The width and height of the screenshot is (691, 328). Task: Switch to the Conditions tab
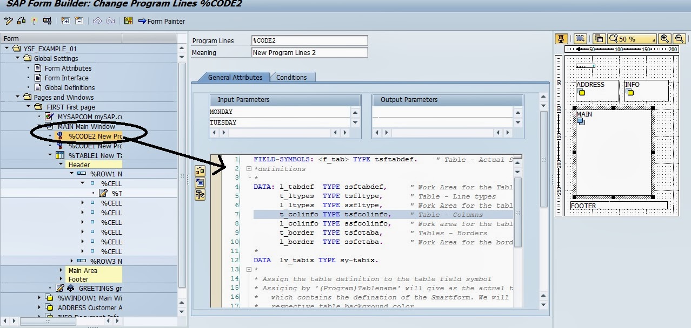coord(293,77)
